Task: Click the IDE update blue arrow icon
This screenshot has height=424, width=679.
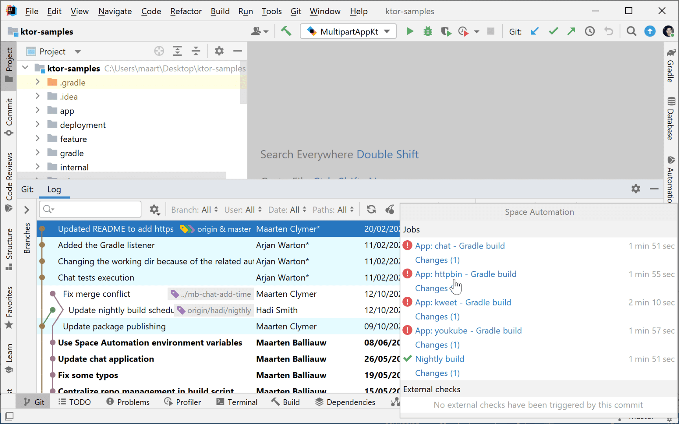Action: pos(650,31)
